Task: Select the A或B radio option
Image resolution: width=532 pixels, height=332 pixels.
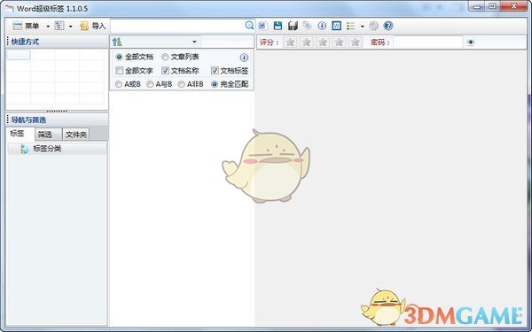Action: click(128, 84)
